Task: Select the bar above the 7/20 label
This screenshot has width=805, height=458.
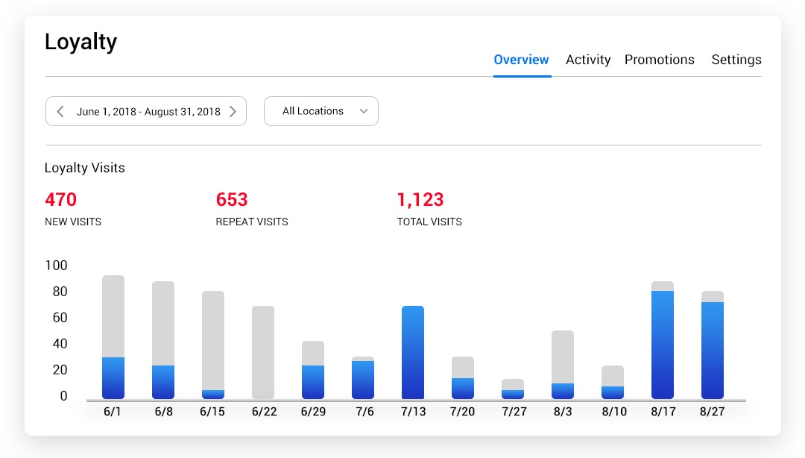Action: (x=463, y=377)
